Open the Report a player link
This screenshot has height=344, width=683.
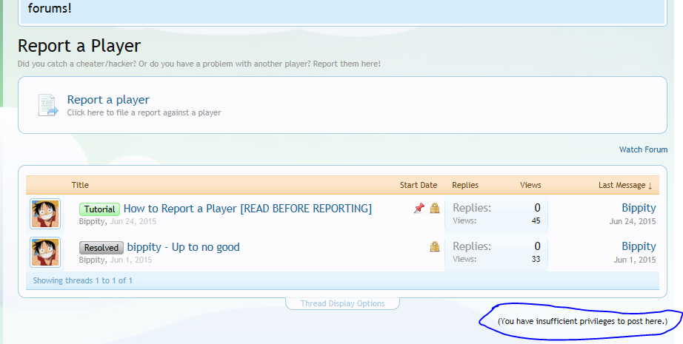108,100
